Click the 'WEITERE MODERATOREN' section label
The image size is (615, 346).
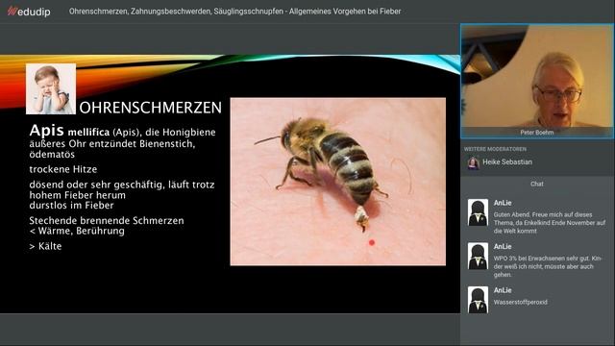click(495, 149)
